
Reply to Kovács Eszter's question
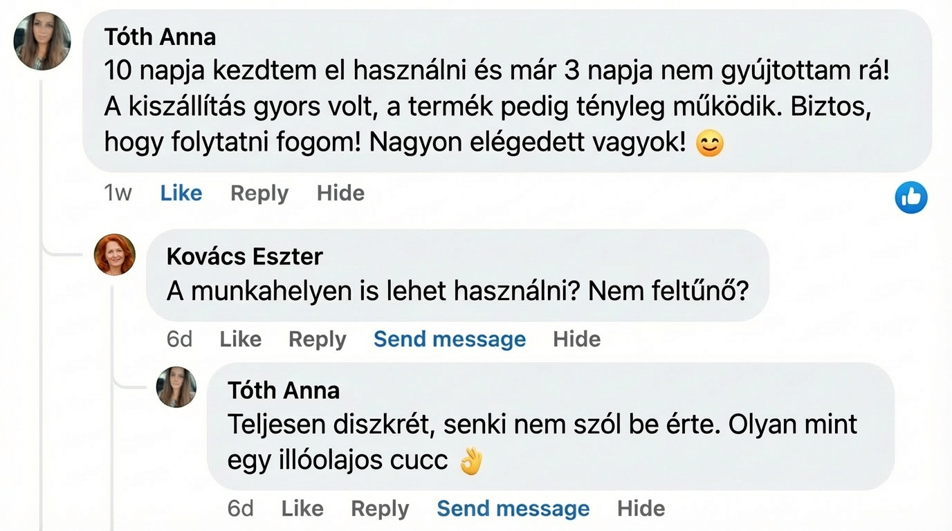coord(318,339)
